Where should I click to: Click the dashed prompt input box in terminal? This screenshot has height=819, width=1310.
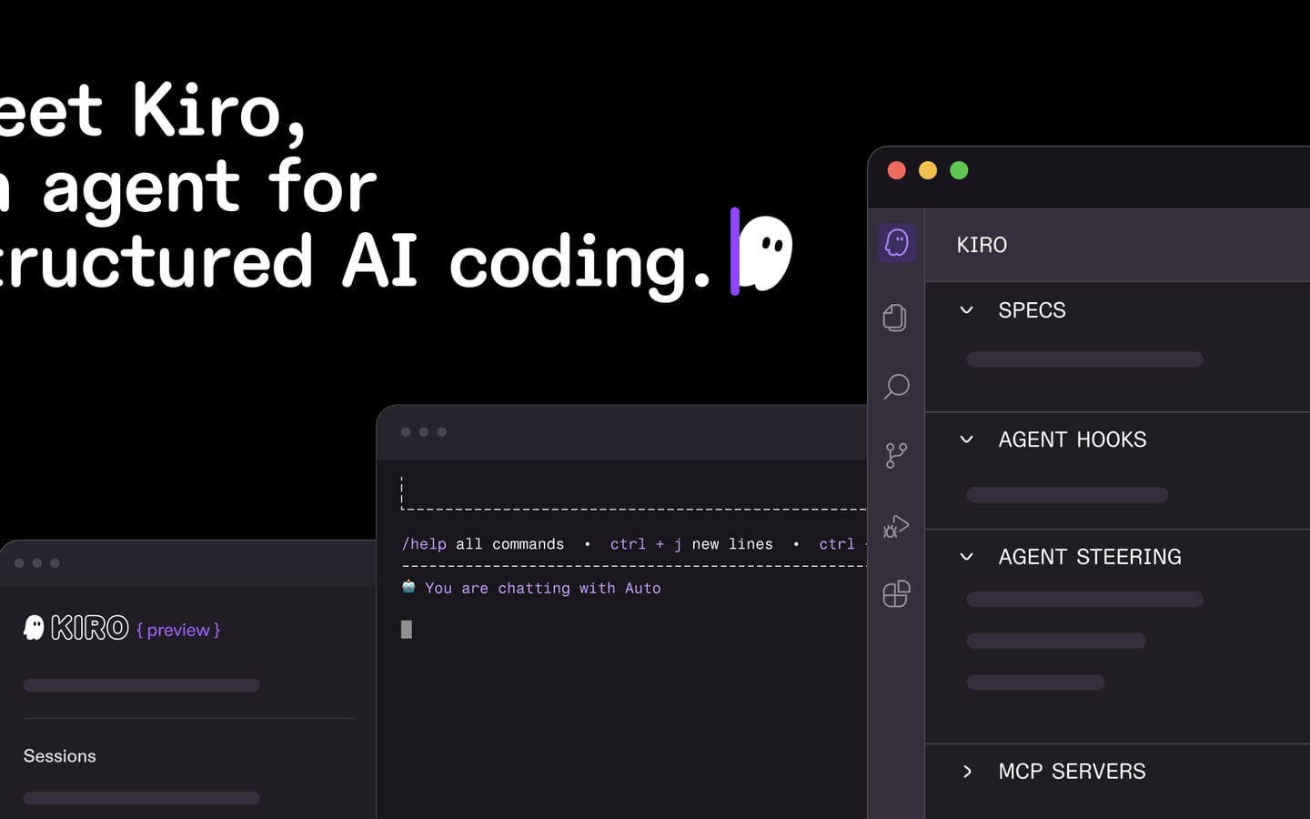tap(634, 492)
